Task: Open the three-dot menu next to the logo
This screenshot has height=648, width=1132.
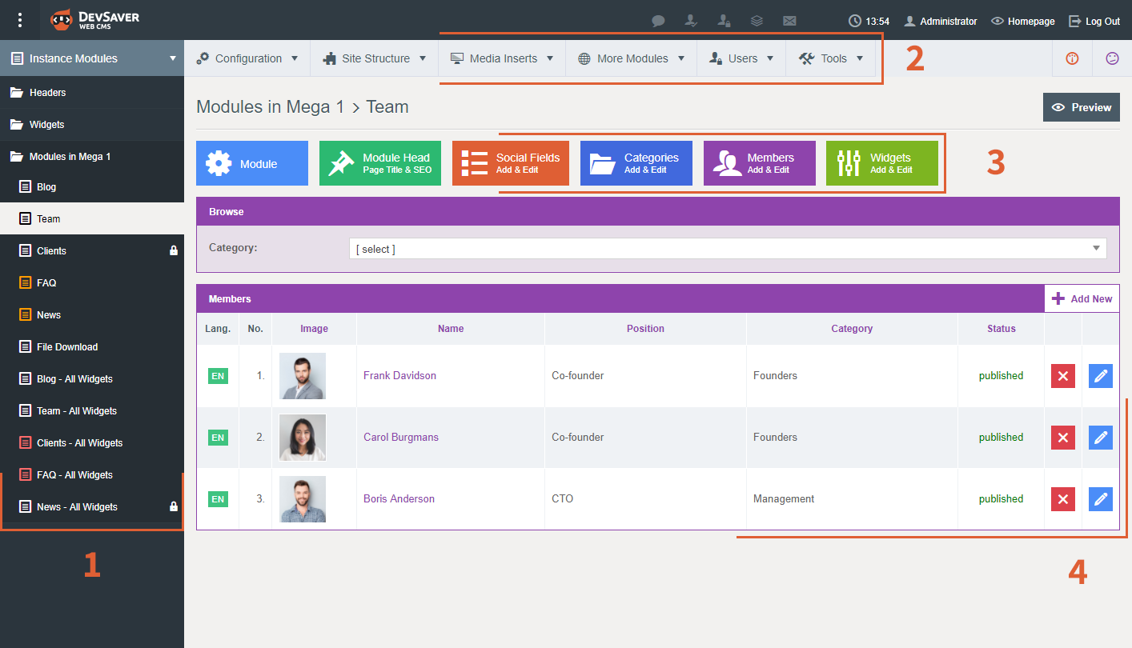Action: pyautogui.click(x=20, y=21)
